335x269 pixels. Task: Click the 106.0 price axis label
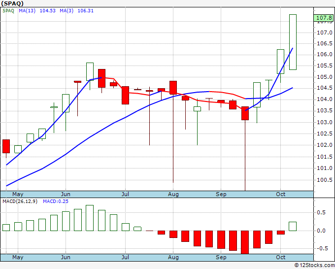325,55
